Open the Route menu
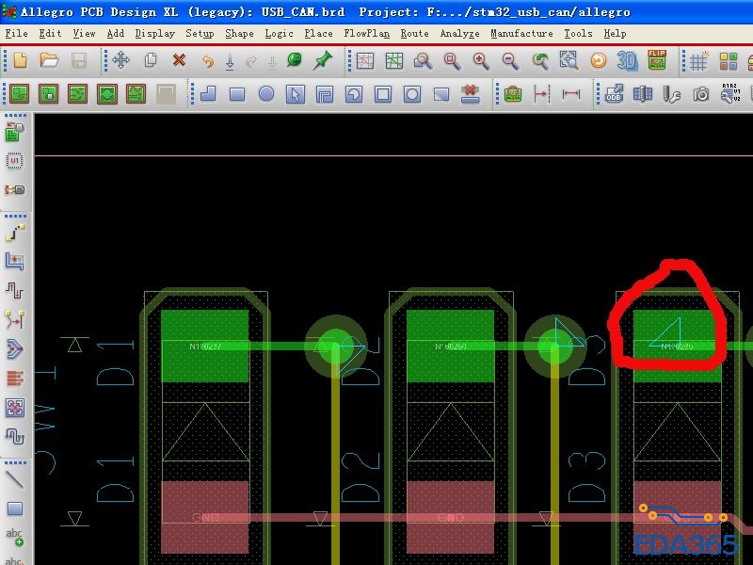The width and height of the screenshot is (753, 565). [x=414, y=33]
